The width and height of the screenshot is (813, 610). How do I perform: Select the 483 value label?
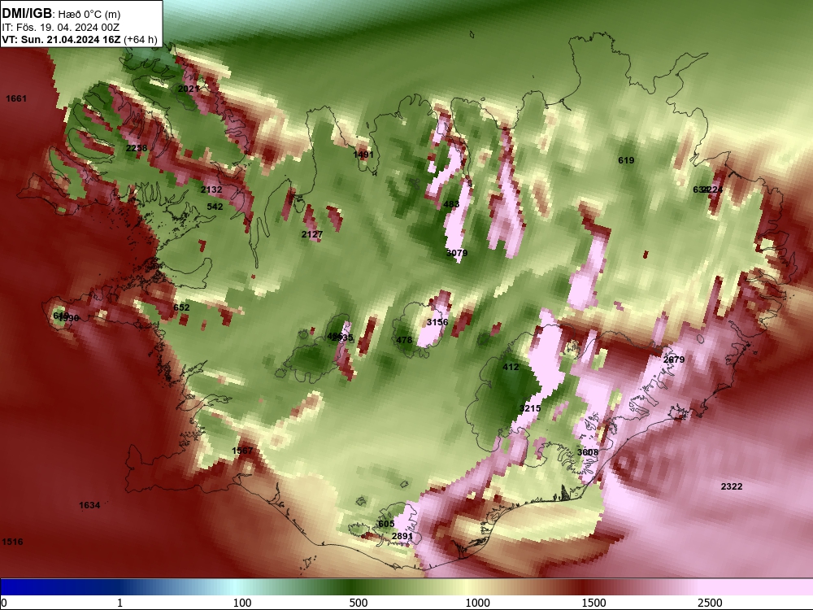tap(451, 204)
